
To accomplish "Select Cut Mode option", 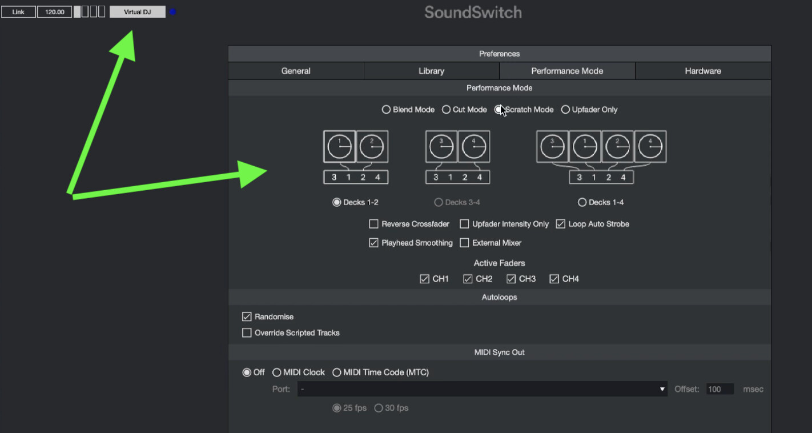I will click(447, 110).
